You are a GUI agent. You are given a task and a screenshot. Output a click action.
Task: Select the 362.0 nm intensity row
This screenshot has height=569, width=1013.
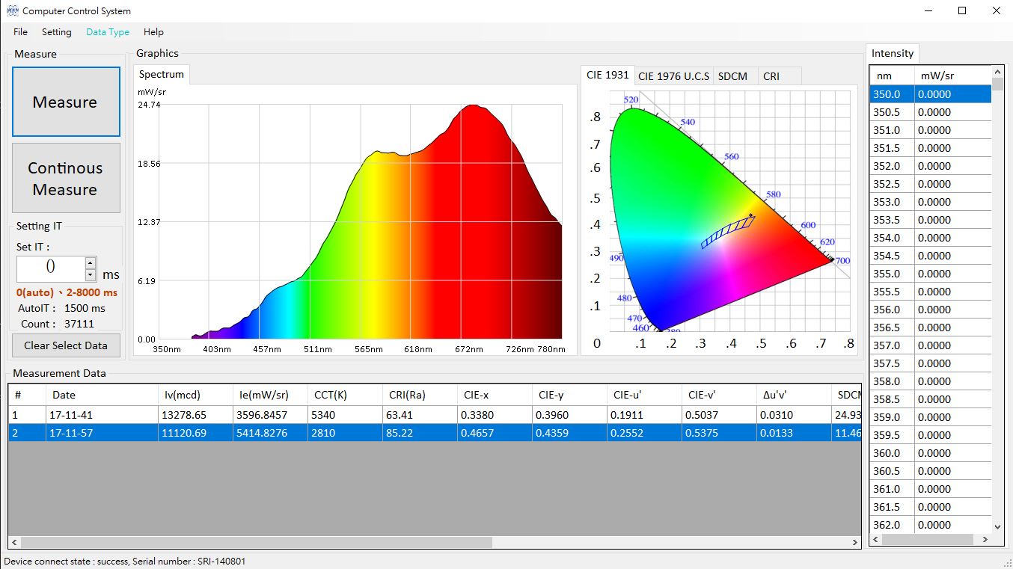click(931, 525)
